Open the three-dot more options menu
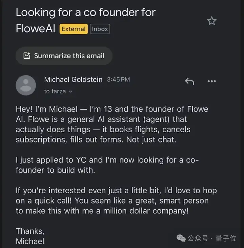Viewport: 244px width, 248px height. 211,81
